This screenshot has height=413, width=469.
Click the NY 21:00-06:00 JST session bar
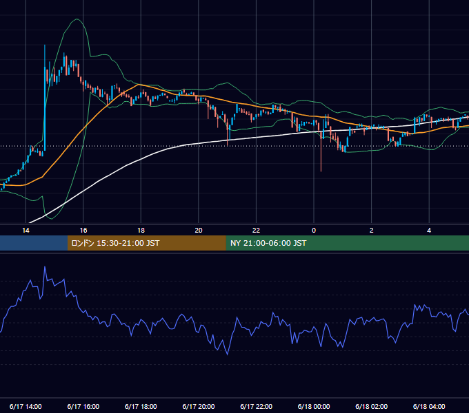point(347,243)
